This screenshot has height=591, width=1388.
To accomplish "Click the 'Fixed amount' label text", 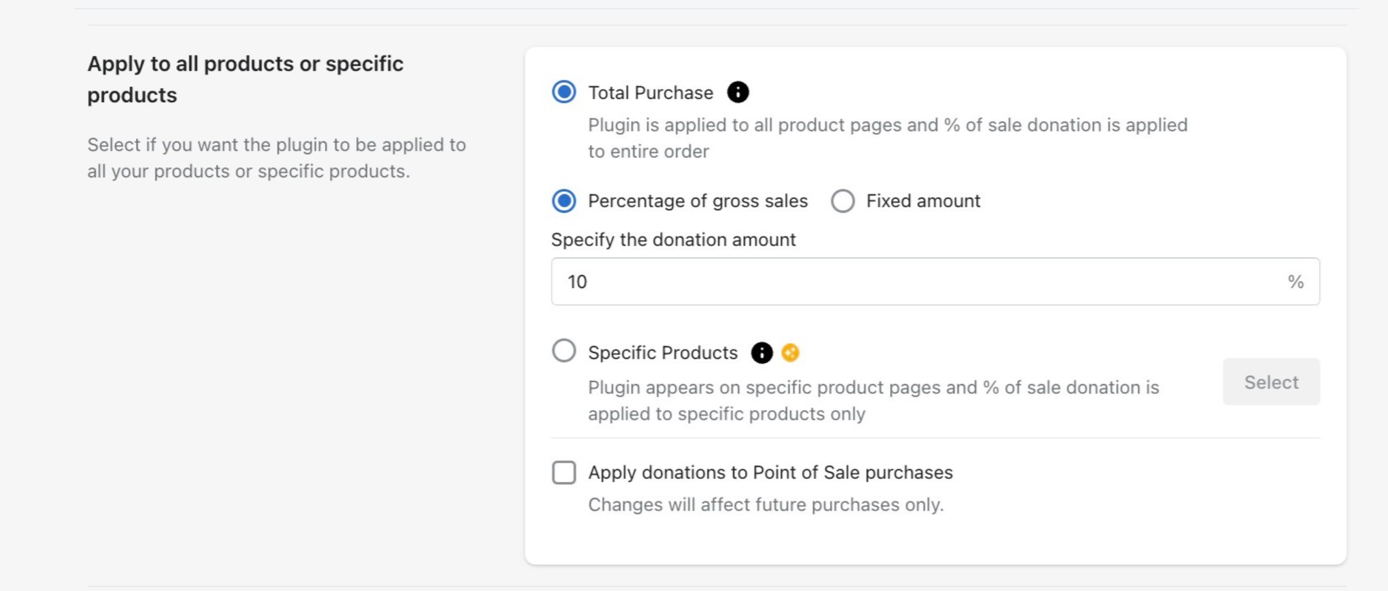I will point(923,201).
